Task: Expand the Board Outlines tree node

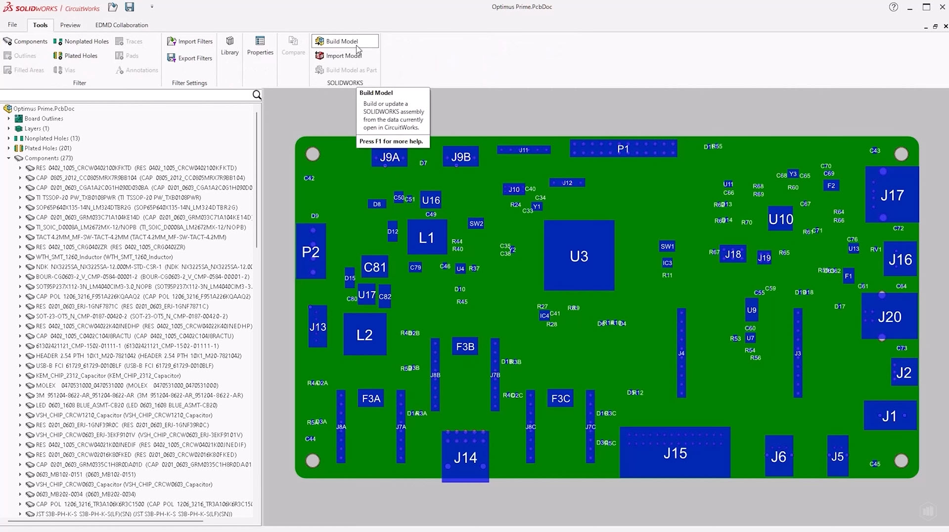Action: click(x=8, y=119)
